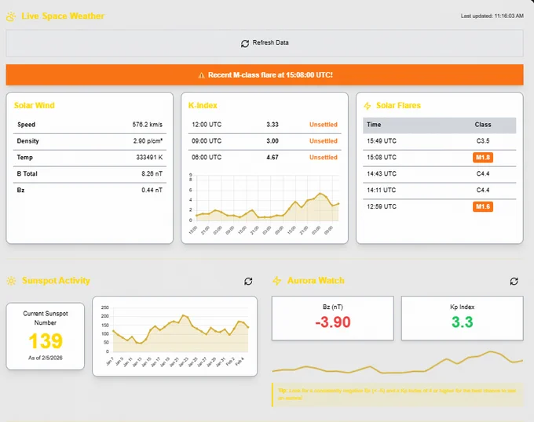Click the 09:00 UTC K-Index row
Image resolution: width=534 pixels, height=422 pixels.
point(265,140)
